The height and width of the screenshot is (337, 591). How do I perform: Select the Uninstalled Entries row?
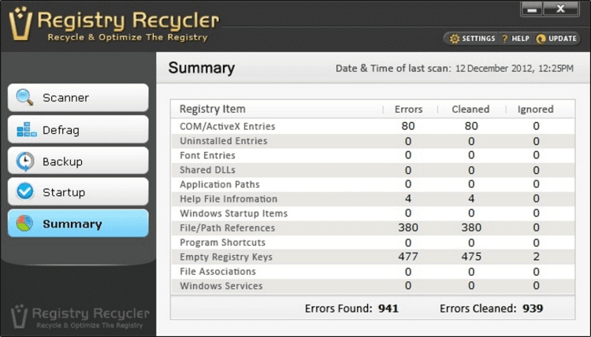point(373,141)
